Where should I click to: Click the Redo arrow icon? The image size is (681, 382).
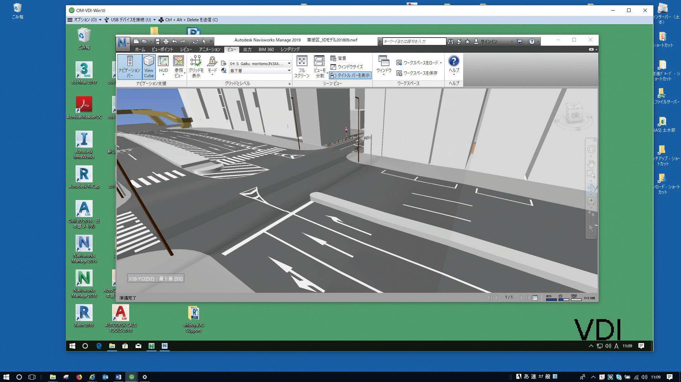click(183, 41)
